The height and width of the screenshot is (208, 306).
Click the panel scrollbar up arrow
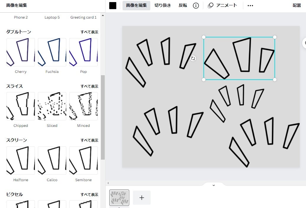[x=103, y=15]
